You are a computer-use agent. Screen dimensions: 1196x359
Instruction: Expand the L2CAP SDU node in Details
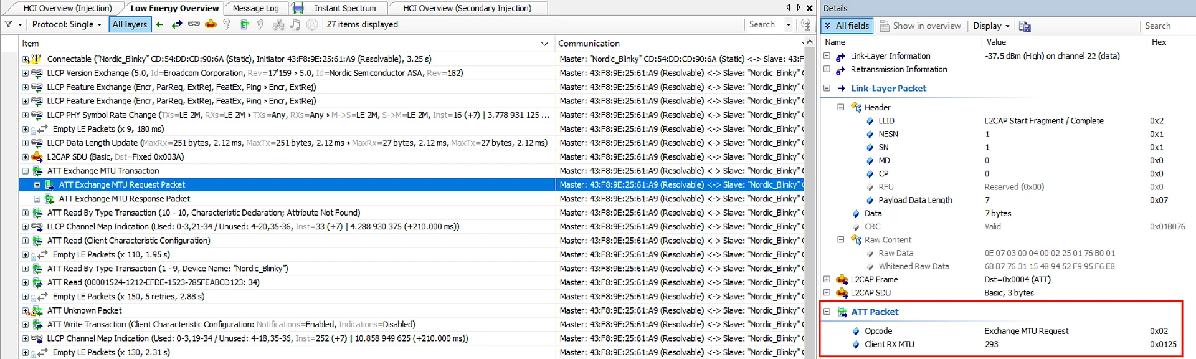[827, 292]
